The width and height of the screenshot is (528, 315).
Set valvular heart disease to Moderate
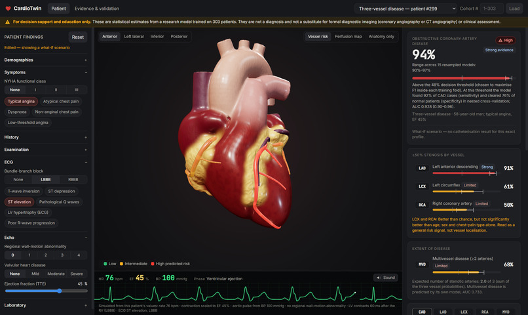click(x=56, y=274)
